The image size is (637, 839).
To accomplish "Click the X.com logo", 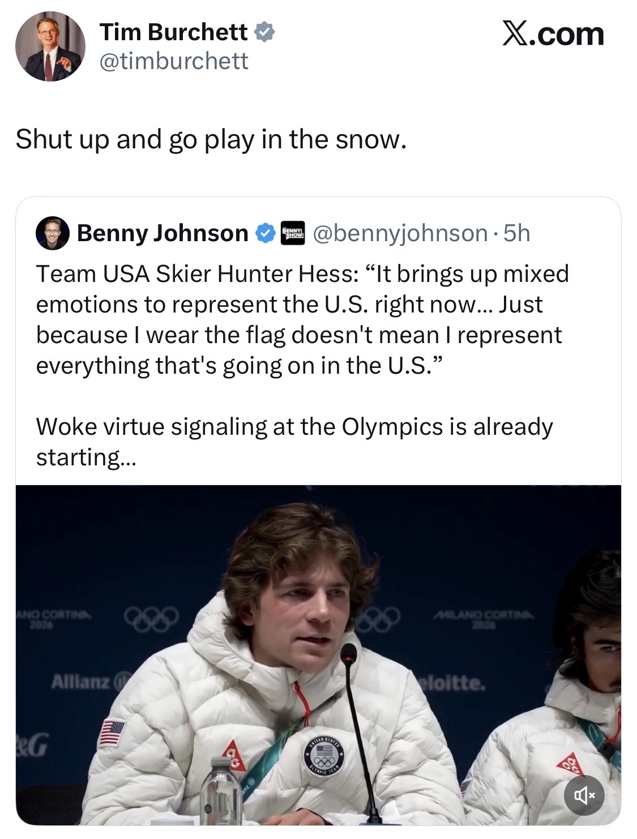I will (x=553, y=34).
